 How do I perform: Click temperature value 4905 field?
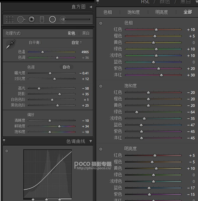tap(85, 52)
